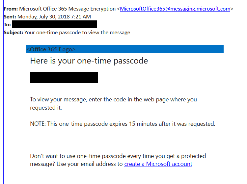Click the empty blue area of header banner
Image resolution: width=247 pixels, height=184 pixels.
point(150,49)
